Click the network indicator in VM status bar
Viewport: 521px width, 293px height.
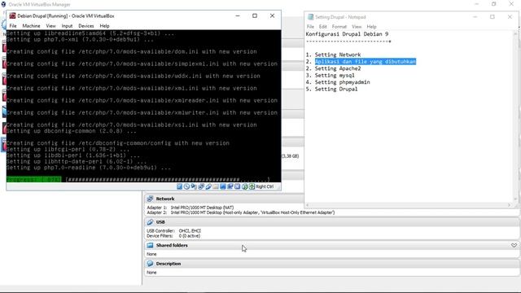click(201, 186)
